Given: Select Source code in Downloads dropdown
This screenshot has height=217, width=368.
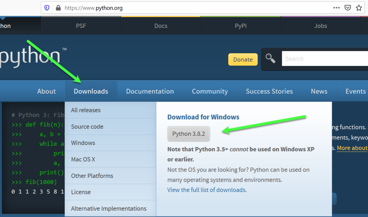Looking at the screenshot, I should [110, 127].
